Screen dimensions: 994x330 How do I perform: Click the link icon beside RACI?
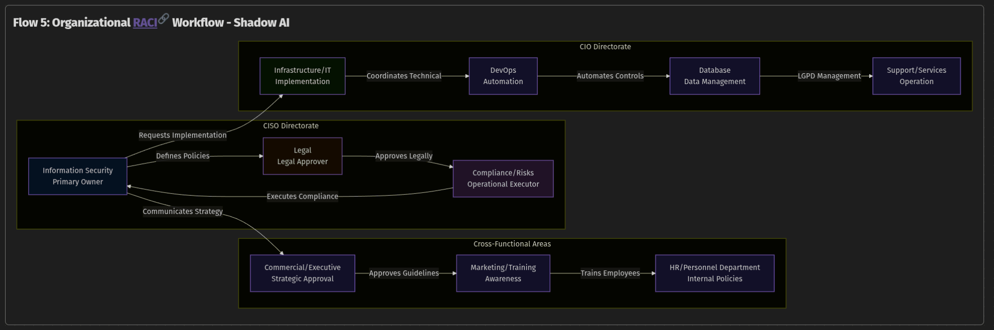point(163,19)
